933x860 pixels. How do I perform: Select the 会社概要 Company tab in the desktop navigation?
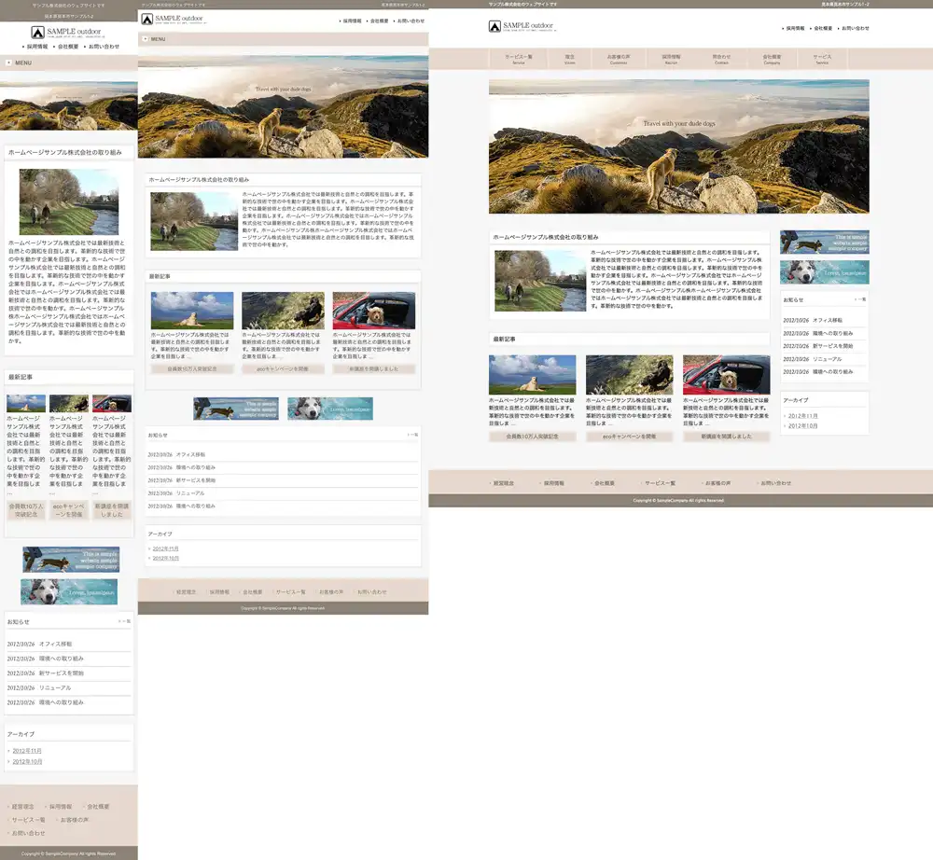[772, 59]
